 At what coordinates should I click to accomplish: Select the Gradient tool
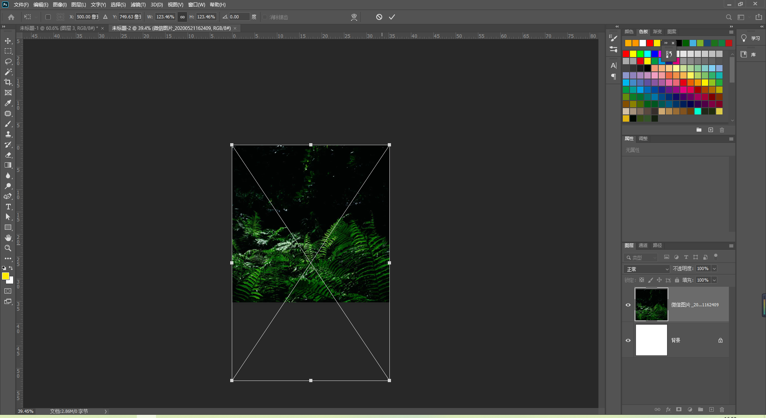point(8,165)
